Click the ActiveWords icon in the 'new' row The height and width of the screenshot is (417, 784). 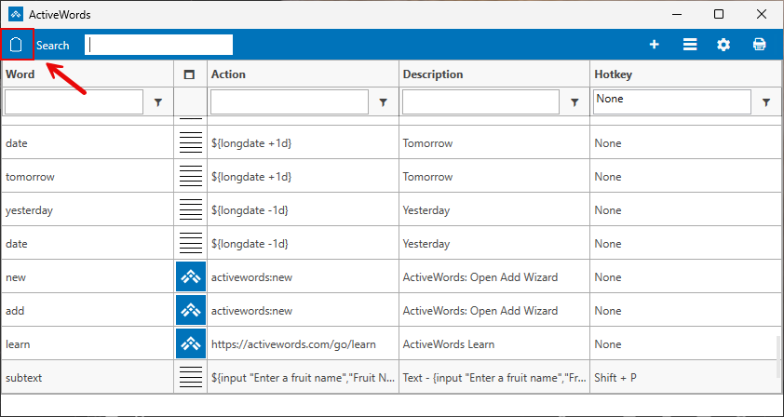pyautogui.click(x=190, y=277)
